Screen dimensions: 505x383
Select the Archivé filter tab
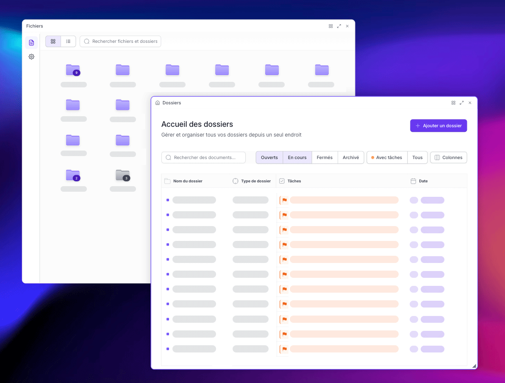(x=350, y=158)
